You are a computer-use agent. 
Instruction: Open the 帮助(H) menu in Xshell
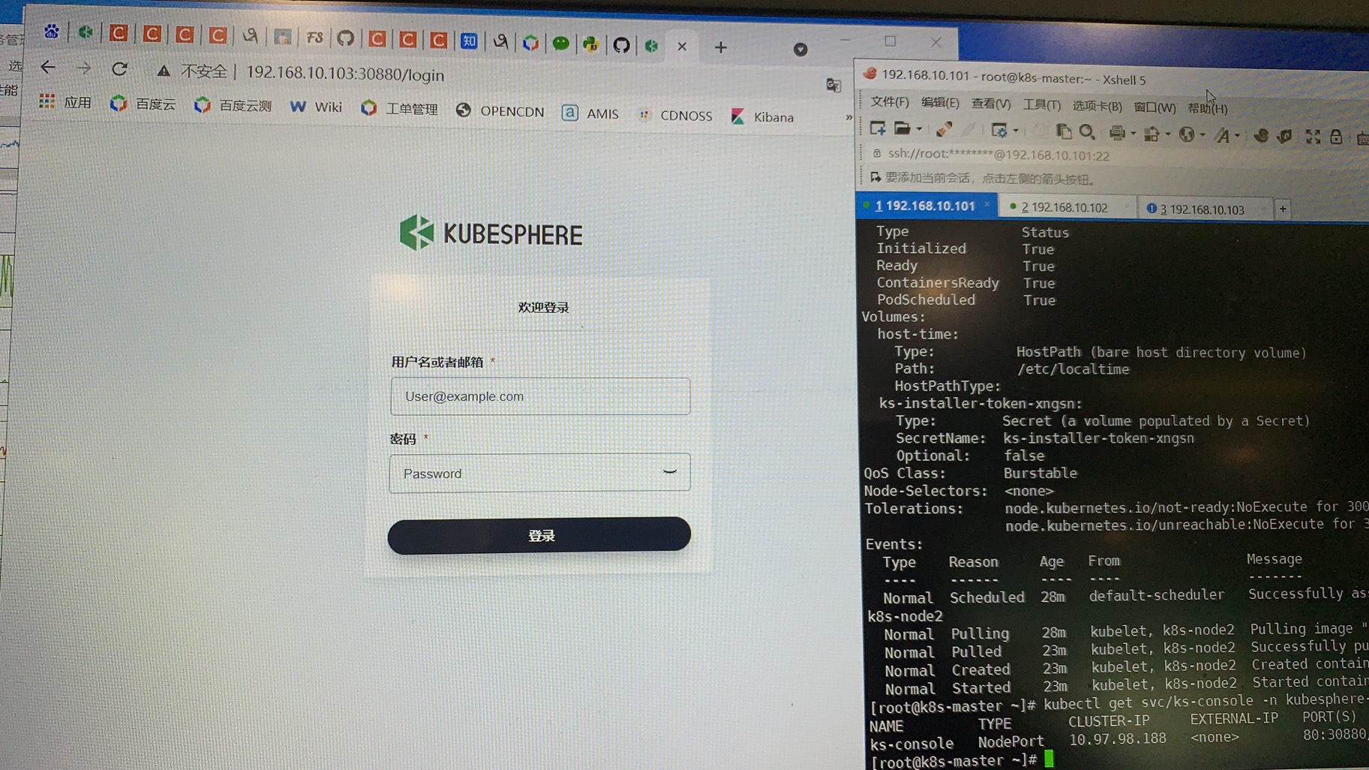click(x=1208, y=109)
